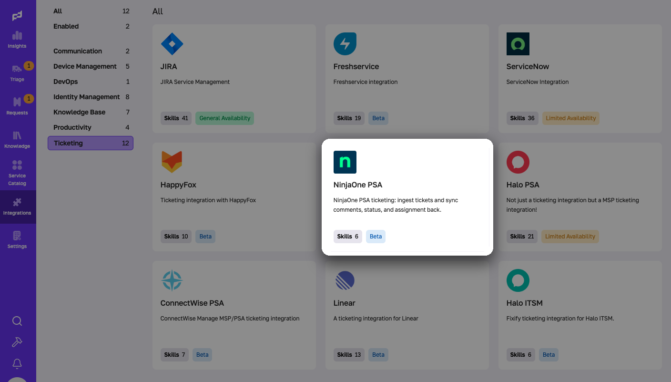Go to Requests in sidebar
Viewport: 671px width, 382px height.
click(17, 106)
